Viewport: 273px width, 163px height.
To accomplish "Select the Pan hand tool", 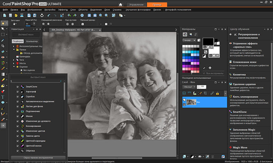I will pos(3,23).
